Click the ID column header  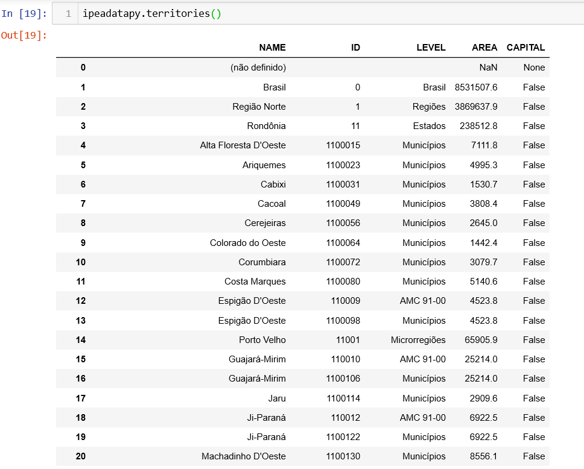point(355,48)
